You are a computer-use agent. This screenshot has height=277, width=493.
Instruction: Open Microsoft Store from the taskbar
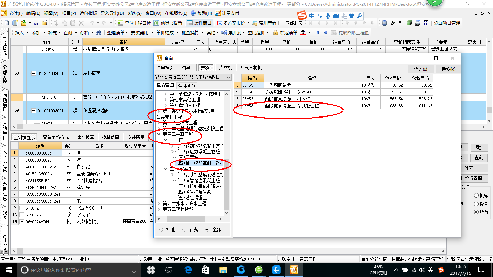click(206, 270)
